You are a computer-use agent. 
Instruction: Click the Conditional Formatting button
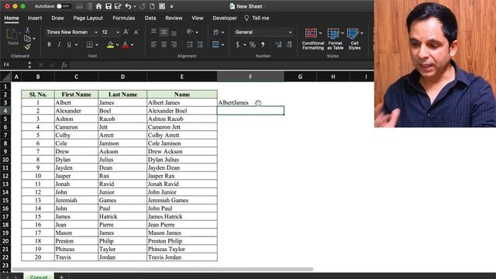point(313,39)
